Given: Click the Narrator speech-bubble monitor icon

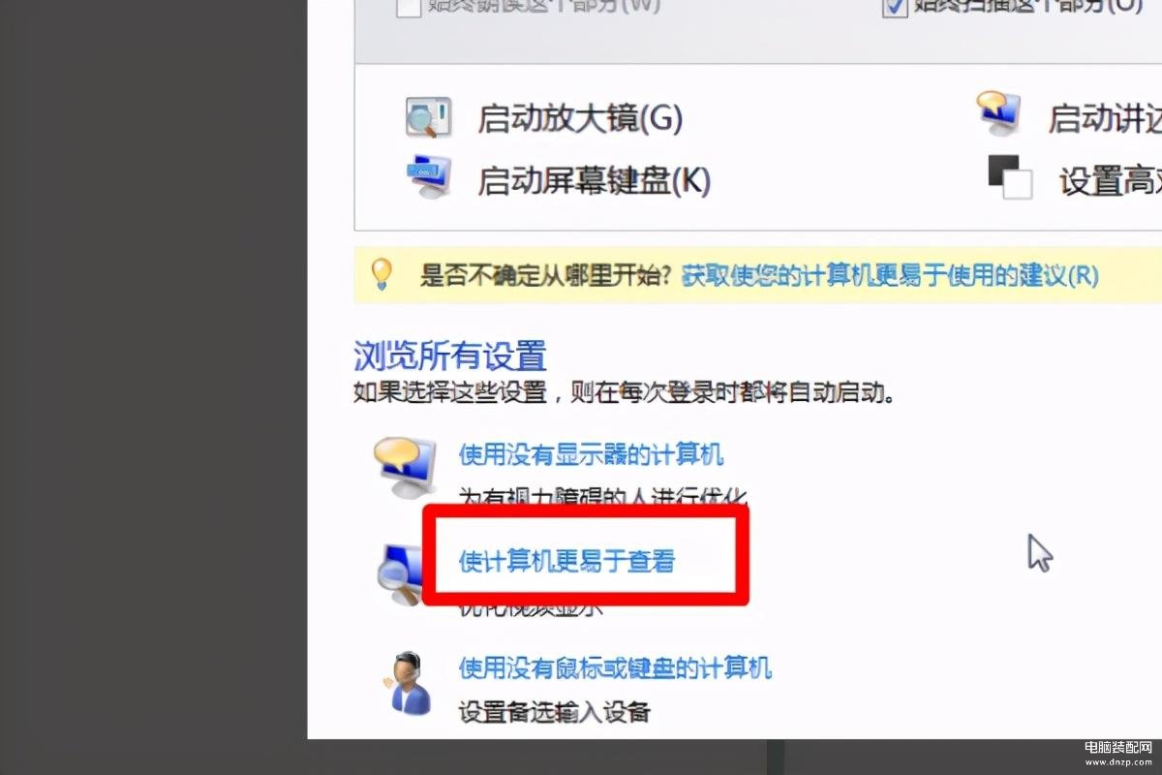Looking at the screenshot, I should (x=998, y=113).
